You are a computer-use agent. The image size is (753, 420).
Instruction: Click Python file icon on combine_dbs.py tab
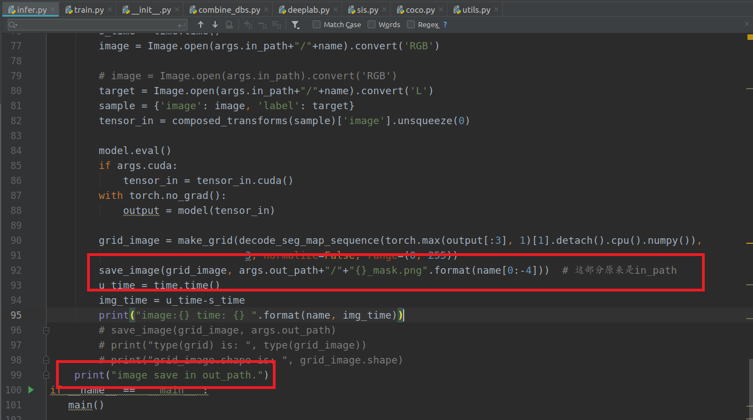pos(193,10)
